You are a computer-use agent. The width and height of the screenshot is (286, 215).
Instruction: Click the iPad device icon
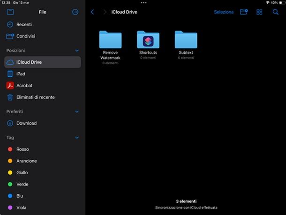10,74
